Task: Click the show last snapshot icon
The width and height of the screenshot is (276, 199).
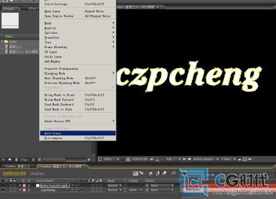Action: click(157, 159)
